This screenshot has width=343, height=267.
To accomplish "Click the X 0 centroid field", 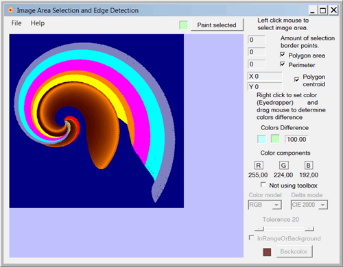I will point(265,76).
